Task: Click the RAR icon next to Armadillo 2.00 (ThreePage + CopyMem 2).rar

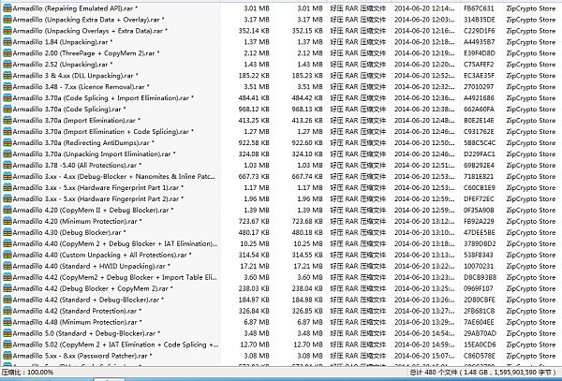Action: (7, 53)
